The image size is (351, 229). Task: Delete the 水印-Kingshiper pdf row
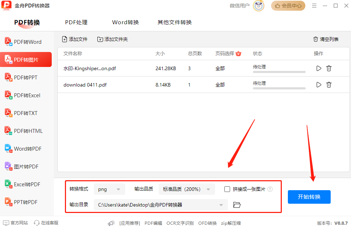tap(329, 68)
